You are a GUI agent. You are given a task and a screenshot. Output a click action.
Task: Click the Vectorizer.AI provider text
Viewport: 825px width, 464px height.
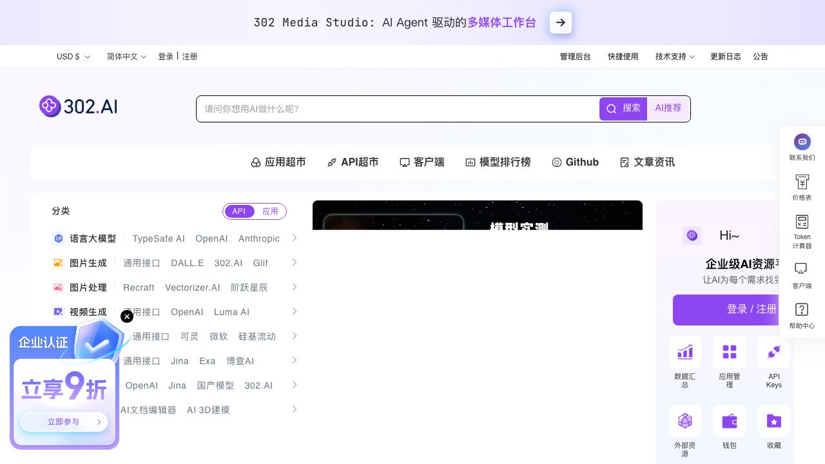[x=193, y=287]
